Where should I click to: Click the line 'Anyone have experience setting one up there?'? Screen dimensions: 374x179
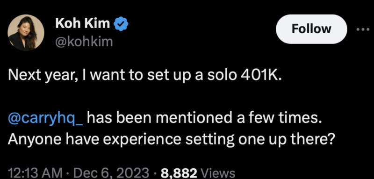[170, 140]
